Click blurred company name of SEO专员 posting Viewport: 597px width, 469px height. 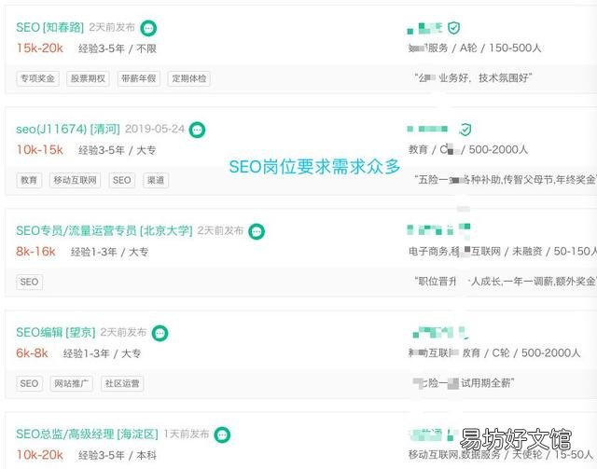pyautogui.click(x=438, y=229)
